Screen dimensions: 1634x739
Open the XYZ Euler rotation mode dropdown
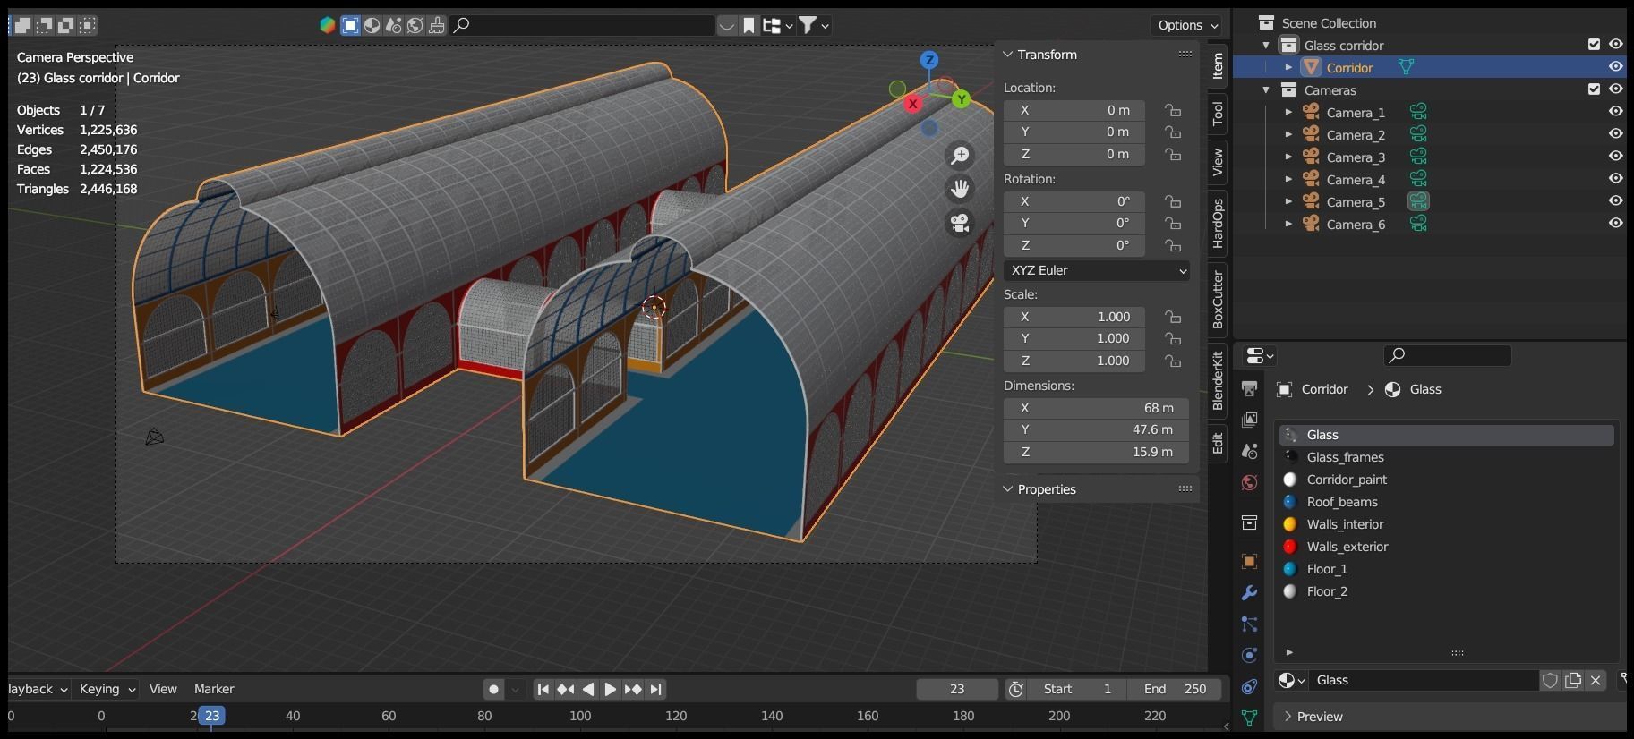click(1096, 270)
